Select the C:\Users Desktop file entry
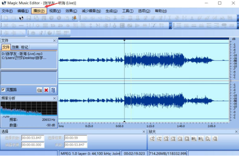239x156 pixels. click(24, 58)
